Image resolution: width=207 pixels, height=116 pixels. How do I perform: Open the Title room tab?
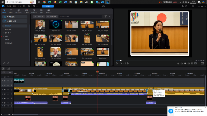[x=11, y=11]
